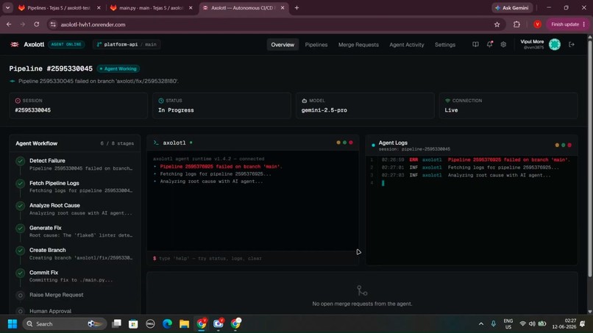Click the Ask Gemini button
This screenshot has height=333, width=593.
click(x=512, y=8)
